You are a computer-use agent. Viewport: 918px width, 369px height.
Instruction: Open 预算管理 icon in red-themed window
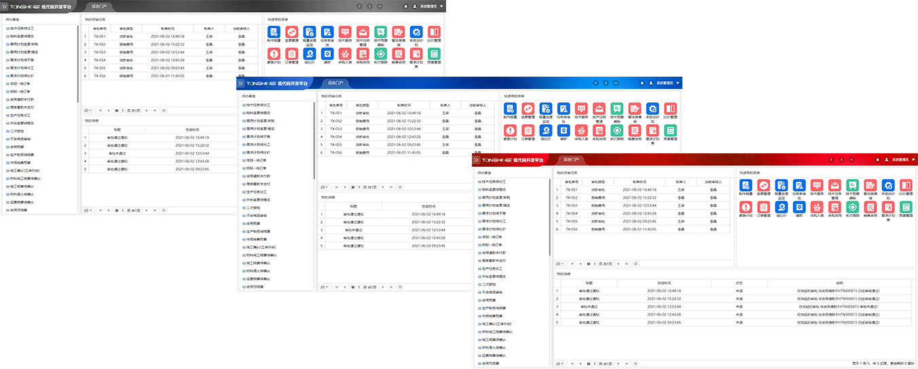click(906, 208)
